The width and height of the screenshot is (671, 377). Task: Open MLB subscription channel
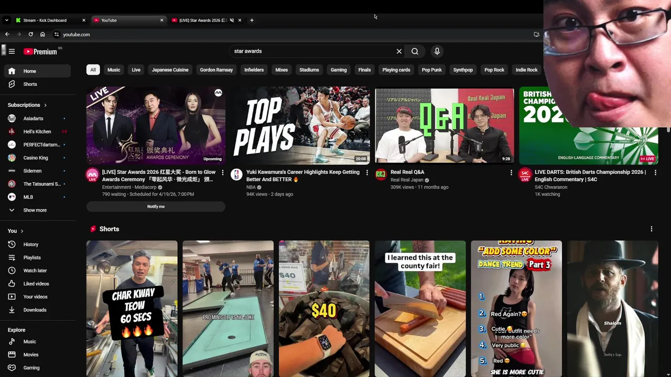pyautogui.click(x=37, y=197)
